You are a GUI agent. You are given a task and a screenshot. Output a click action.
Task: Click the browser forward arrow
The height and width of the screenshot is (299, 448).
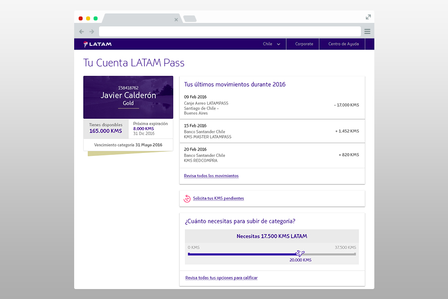coord(92,31)
